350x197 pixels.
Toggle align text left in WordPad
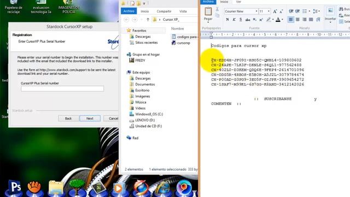[x=291, y=20]
